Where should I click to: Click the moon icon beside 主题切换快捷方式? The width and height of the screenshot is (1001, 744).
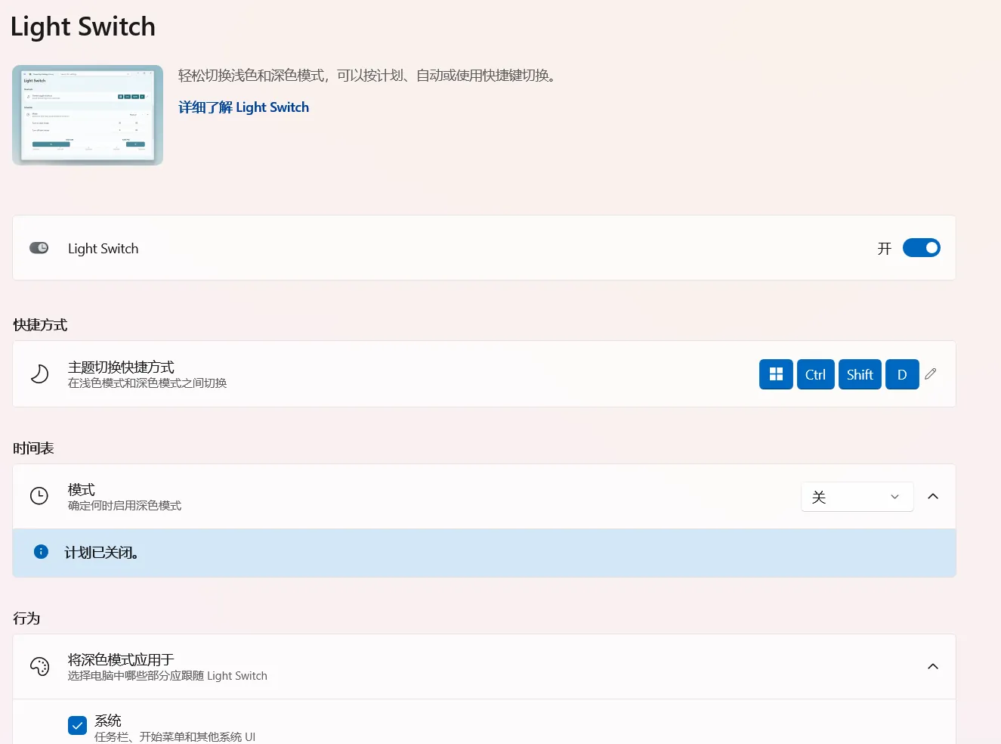pyautogui.click(x=39, y=374)
